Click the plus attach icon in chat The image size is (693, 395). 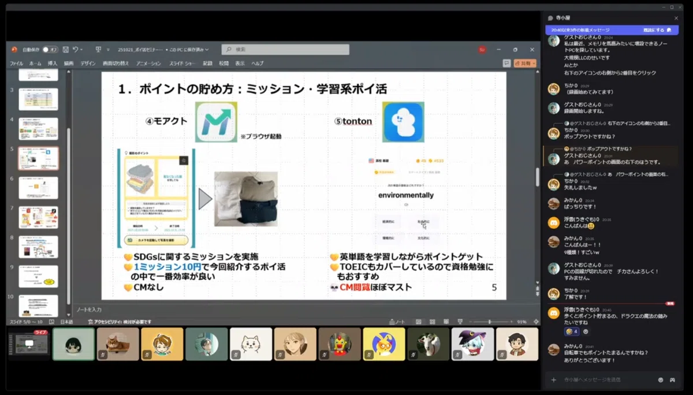tap(553, 379)
